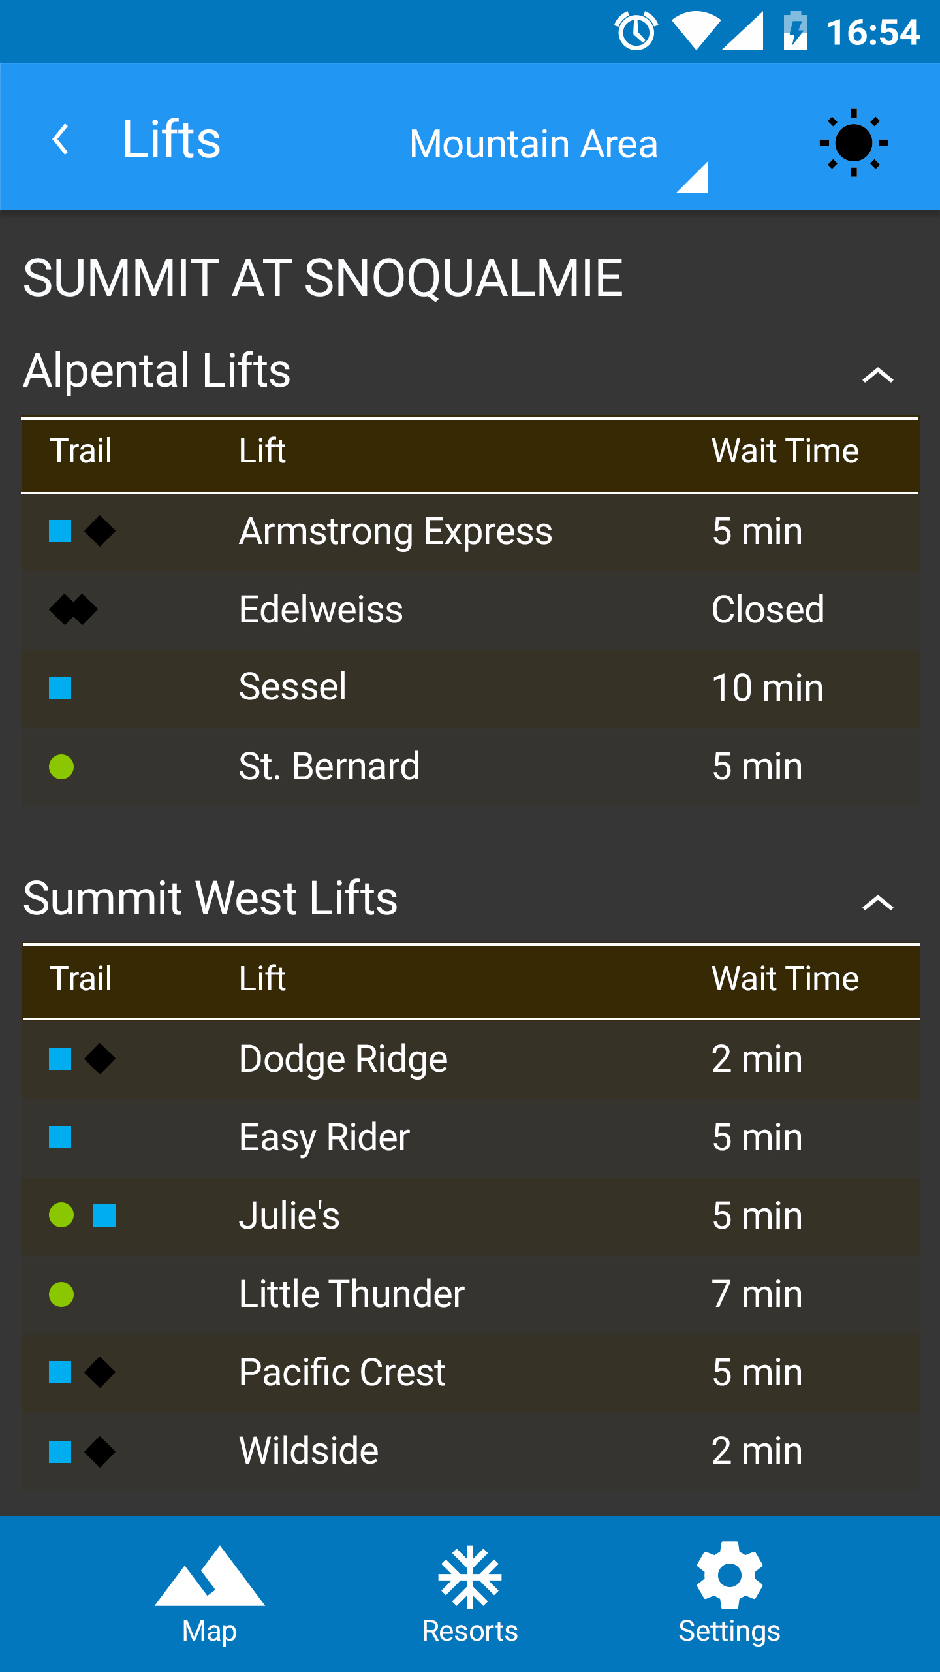
Task: Select the Resorts tab label
Action: [x=470, y=1631]
